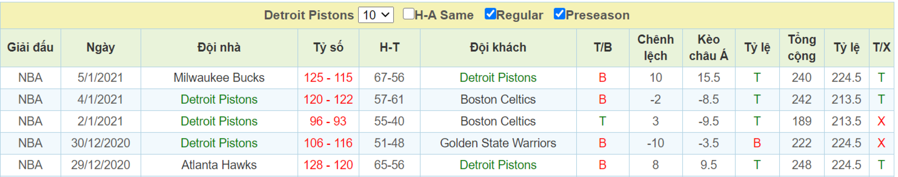Click the 128 - 120 score
The width and height of the screenshot is (898, 177).
328,165
